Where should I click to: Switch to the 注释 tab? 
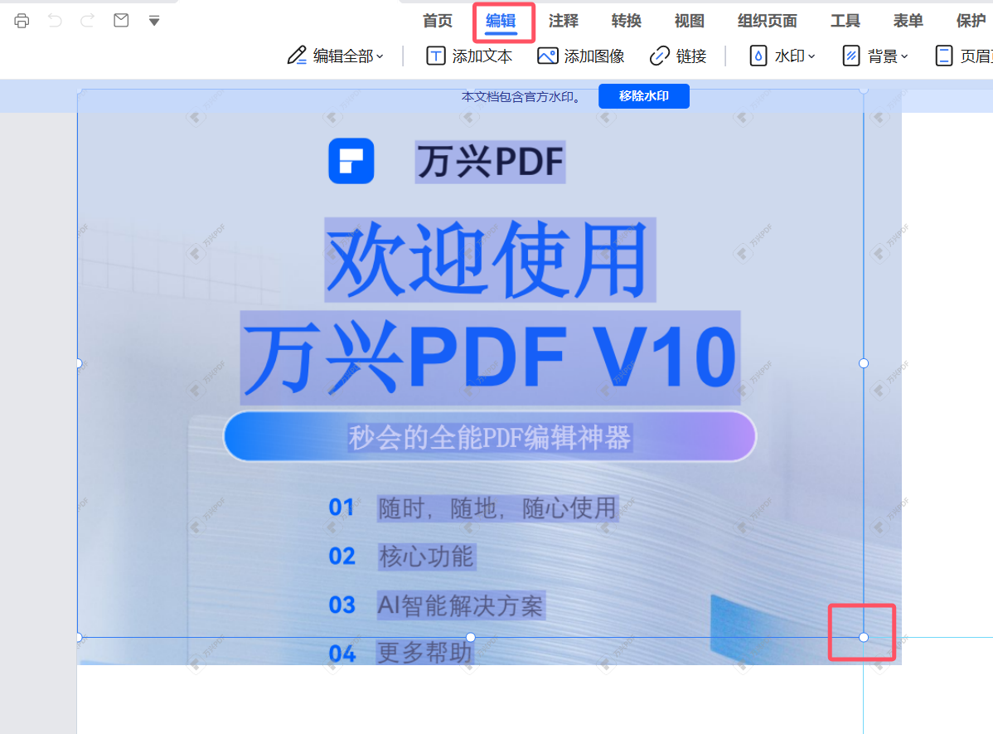[x=564, y=21]
